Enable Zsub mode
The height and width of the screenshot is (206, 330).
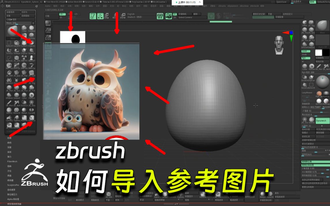tap(306, 54)
